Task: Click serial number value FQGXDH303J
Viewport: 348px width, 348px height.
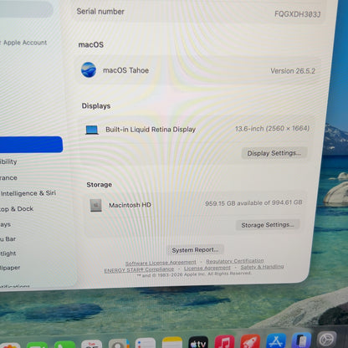Action: pos(298,14)
